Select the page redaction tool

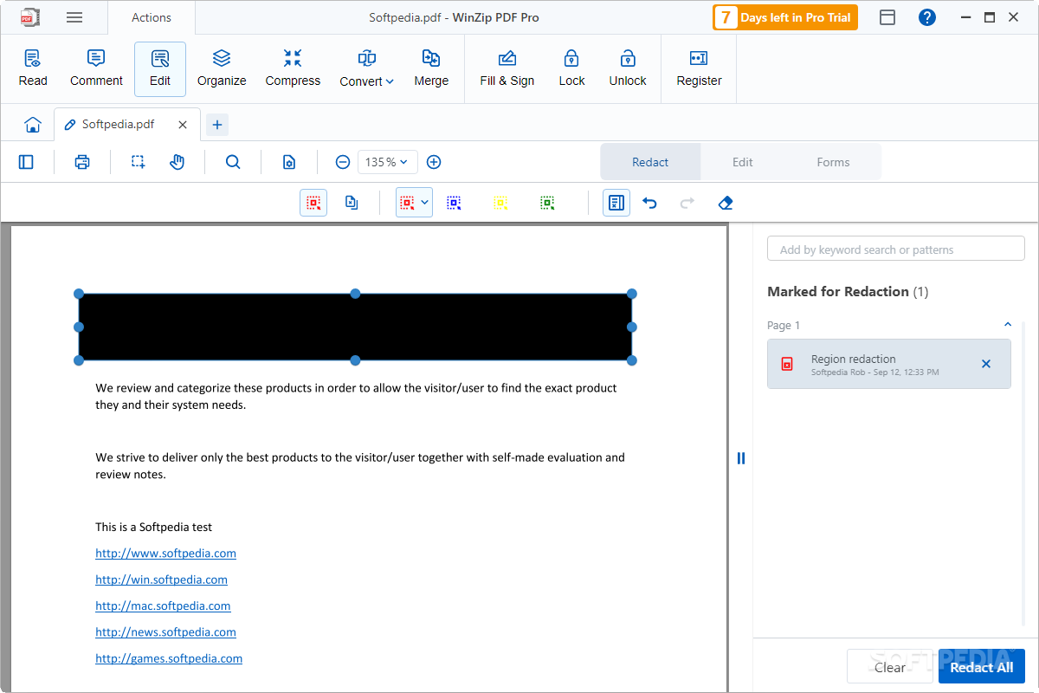(x=352, y=203)
